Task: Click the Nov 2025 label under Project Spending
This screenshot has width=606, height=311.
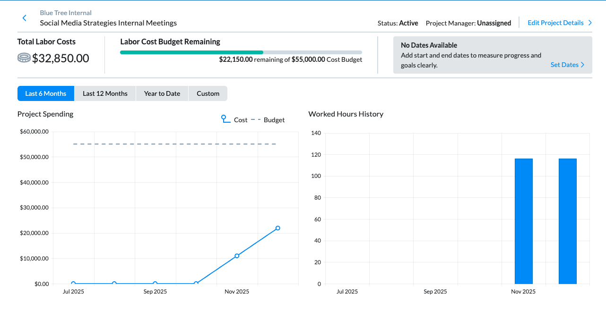Action: (237, 292)
